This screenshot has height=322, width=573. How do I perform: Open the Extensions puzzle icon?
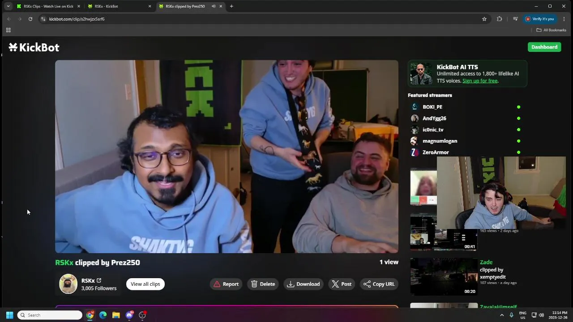500,19
